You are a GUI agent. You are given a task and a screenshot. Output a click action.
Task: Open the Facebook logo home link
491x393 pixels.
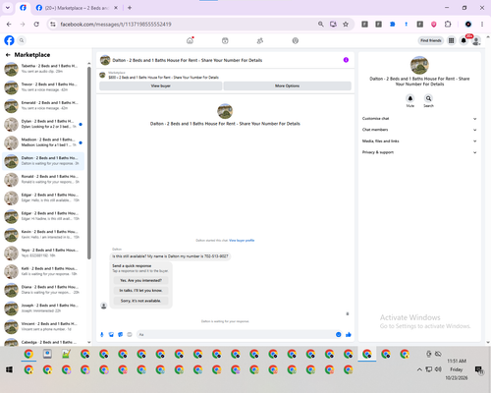click(9, 40)
